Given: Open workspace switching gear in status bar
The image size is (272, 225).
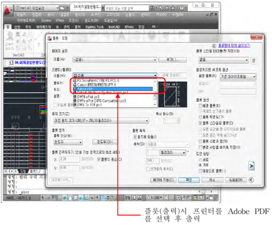Looking at the screenshot, I should coord(178,198).
